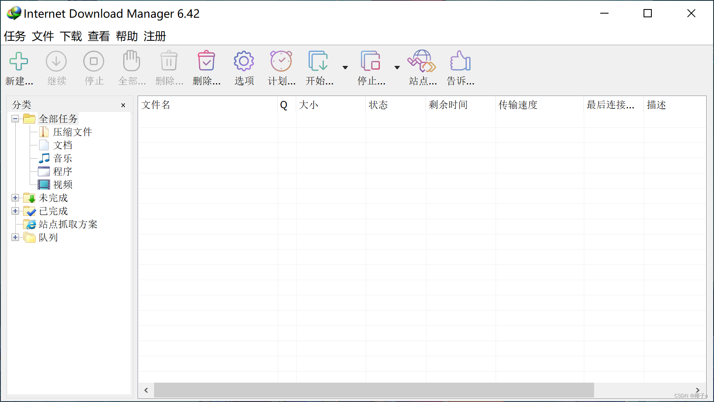Open the 计划 scheduler clock icon

click(281, 61)
